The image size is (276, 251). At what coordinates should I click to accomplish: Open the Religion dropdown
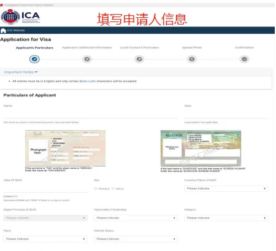[226, 218]
